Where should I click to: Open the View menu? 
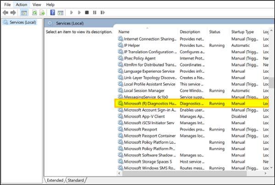(37, 4)
